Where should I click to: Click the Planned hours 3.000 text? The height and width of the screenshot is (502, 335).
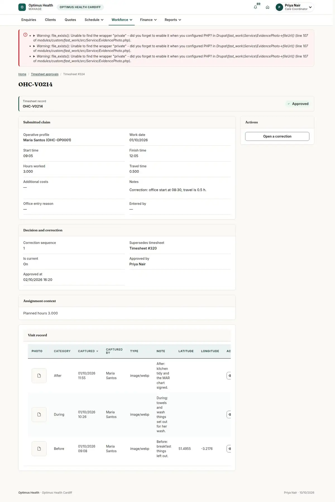[x=40, y=313]
